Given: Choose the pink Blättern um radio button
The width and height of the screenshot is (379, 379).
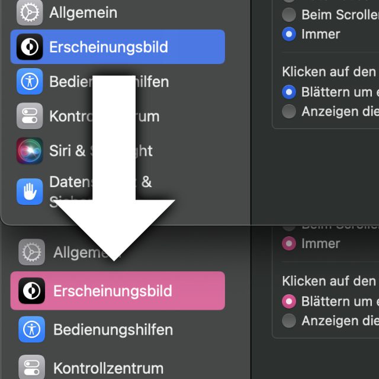Looking at the screenshot, I should coord(289,301).
